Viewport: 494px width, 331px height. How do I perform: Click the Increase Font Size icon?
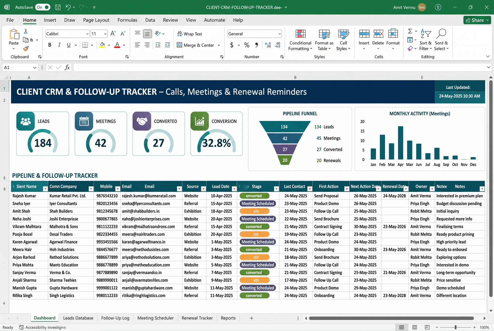pyautogui.click(x=113, y=34)
